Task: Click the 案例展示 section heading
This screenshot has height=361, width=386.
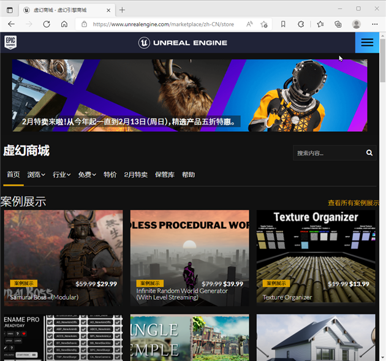Action: coord(23,202)
